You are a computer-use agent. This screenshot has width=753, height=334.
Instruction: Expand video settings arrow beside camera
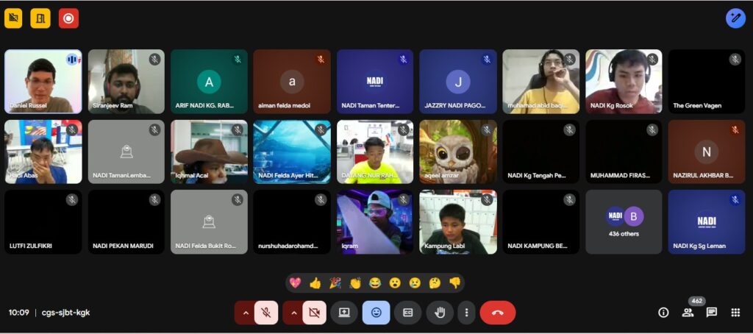point(293,313)
